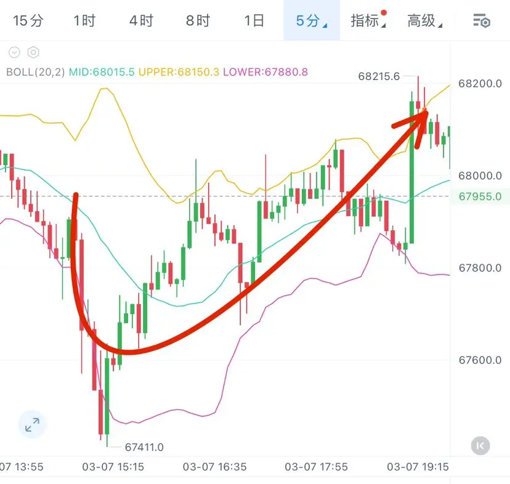Click the 67600.0 price axis label
Viewport: 510px width, 484px height.
point(480,360)
